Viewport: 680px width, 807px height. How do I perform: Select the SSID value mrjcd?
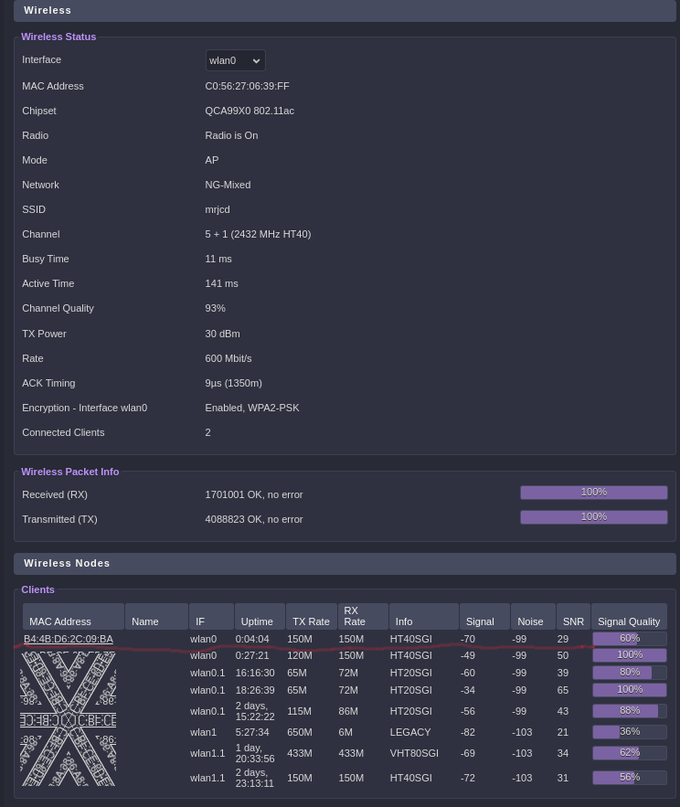pos(218,209)
